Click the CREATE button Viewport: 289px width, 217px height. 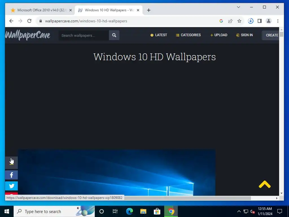tap(271, 35)
